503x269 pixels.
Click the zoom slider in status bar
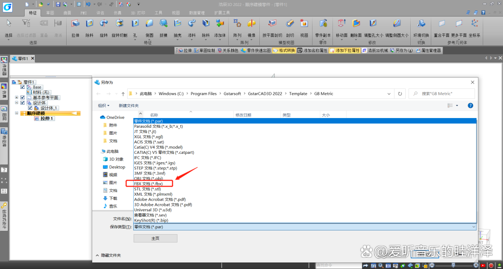click(453, 265)
